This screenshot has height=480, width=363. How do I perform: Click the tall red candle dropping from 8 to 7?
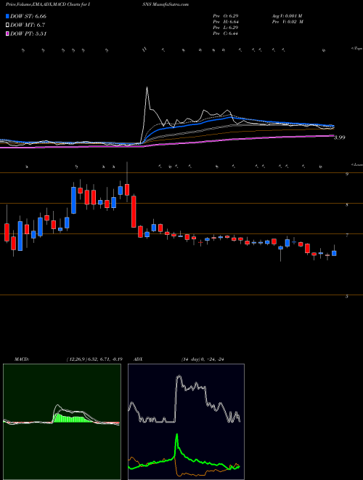(134, 212)
